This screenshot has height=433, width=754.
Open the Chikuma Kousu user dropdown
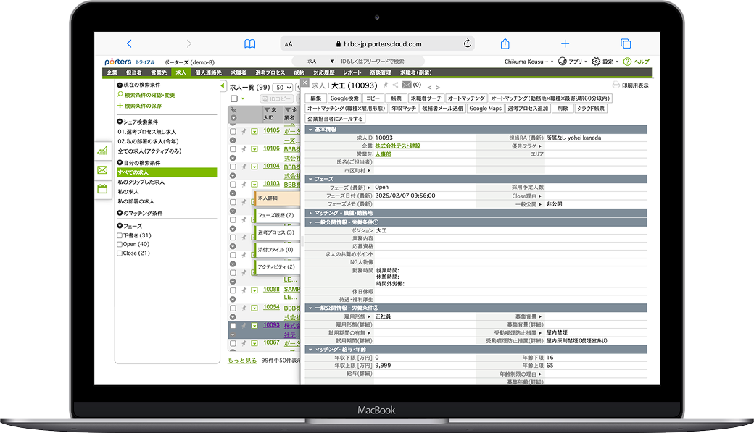[x=529, y=62]
